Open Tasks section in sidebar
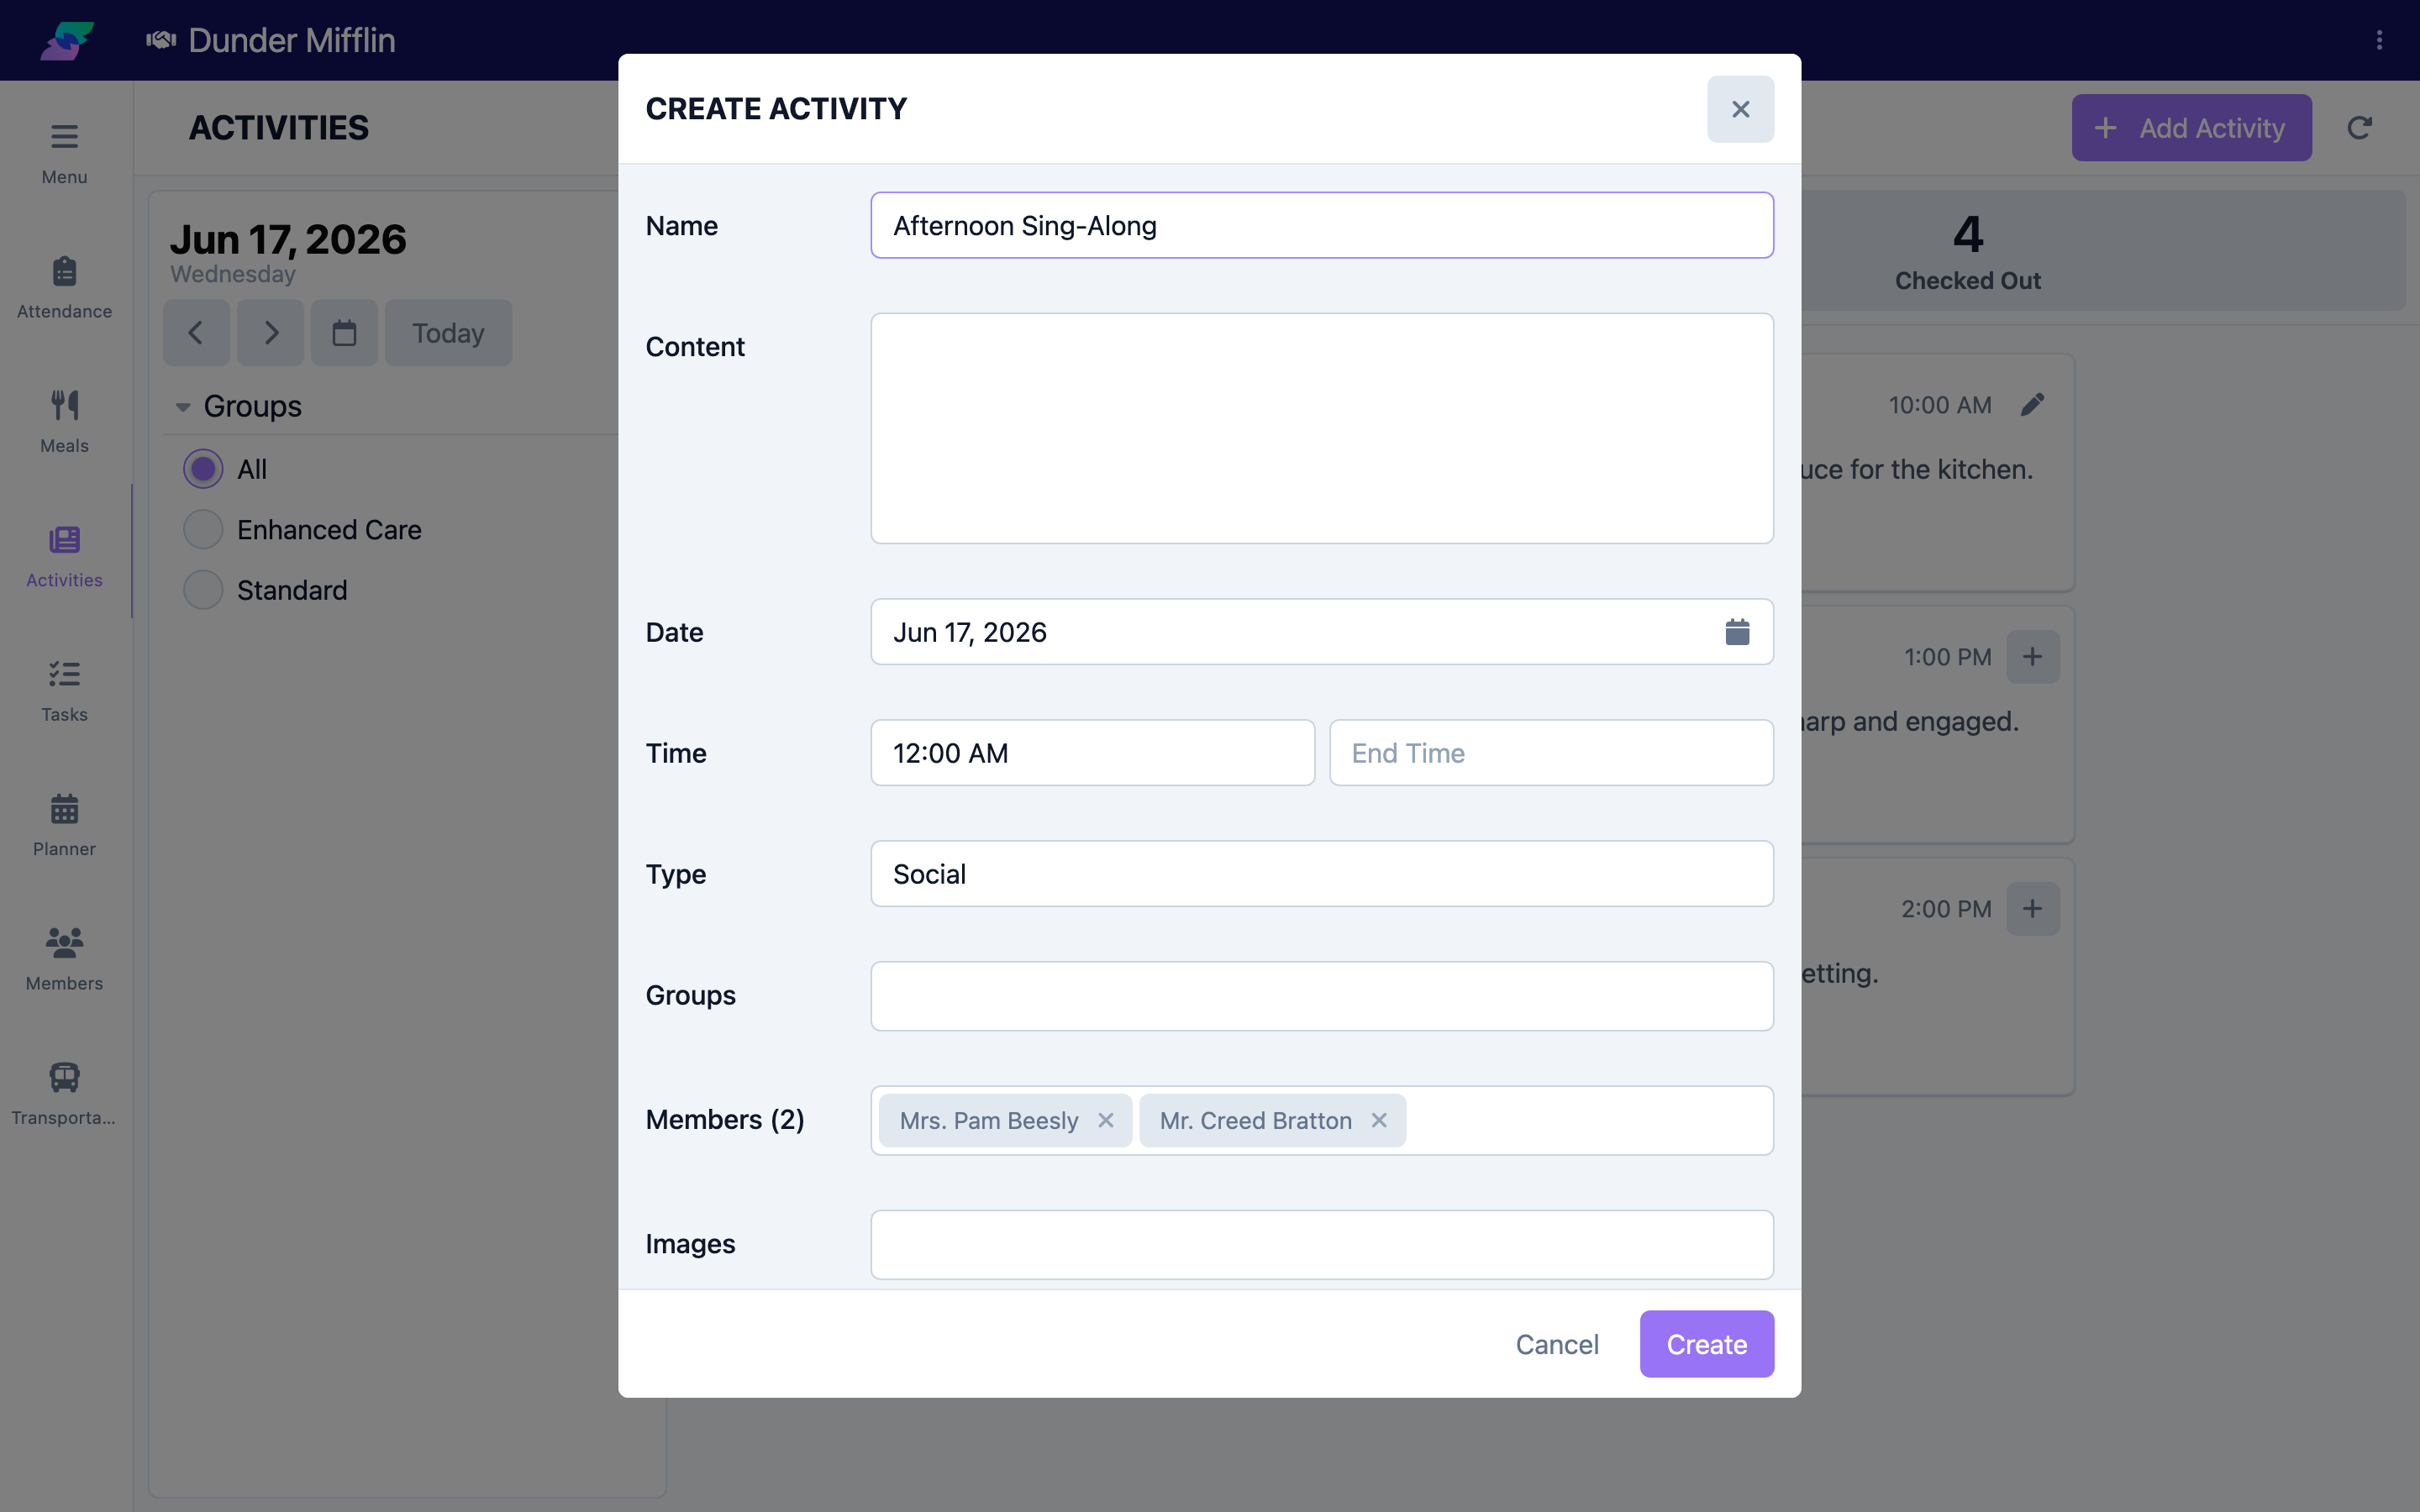Image resolution: width=2420 pixels, height=1512 pixels. click(64, 690)
